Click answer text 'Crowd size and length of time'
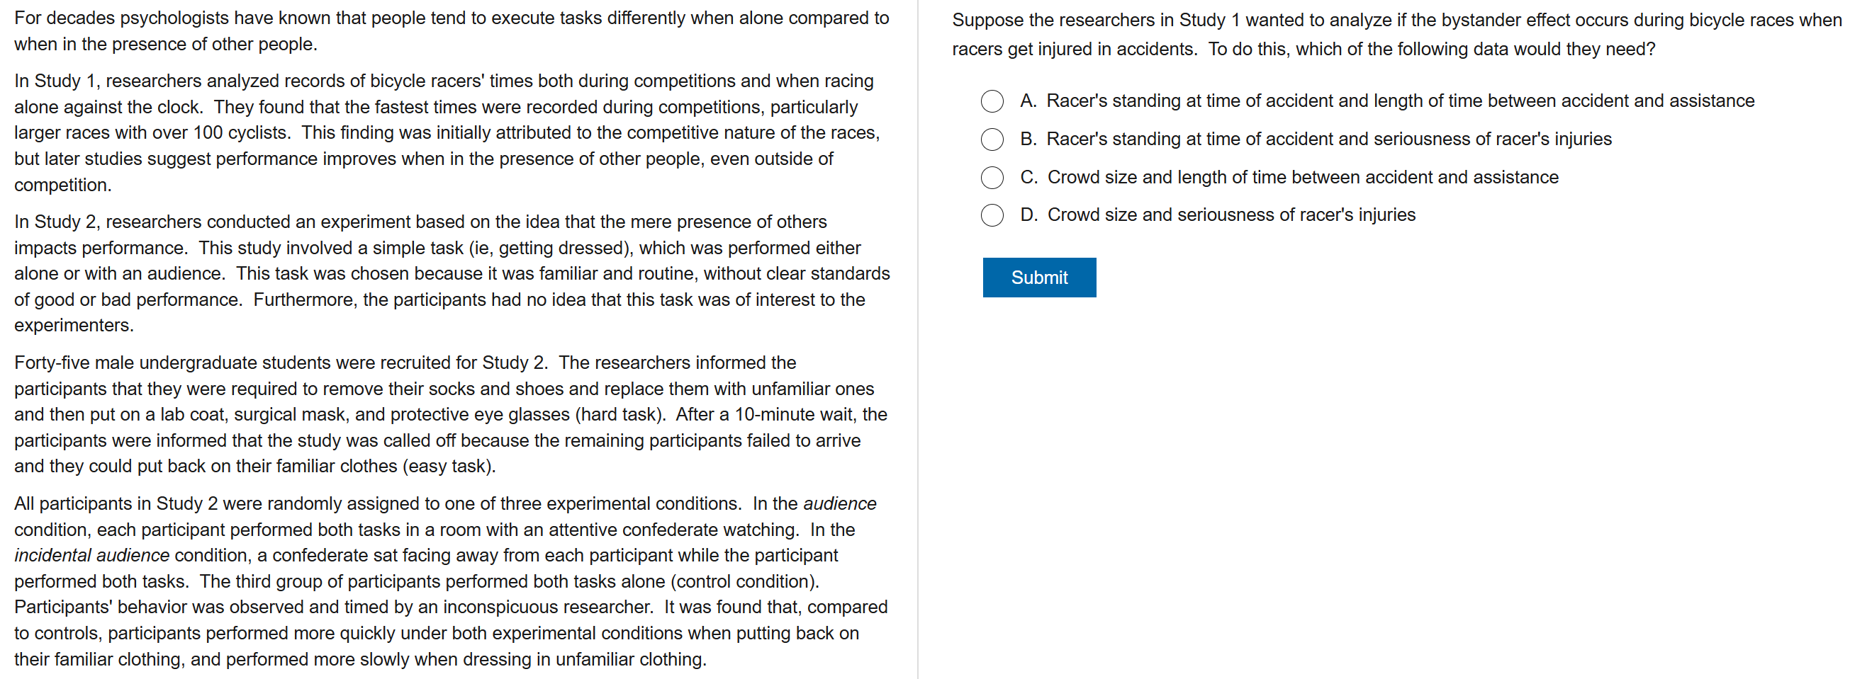The width and height of the screenshot is (1850, 679). click(1302, 177)
